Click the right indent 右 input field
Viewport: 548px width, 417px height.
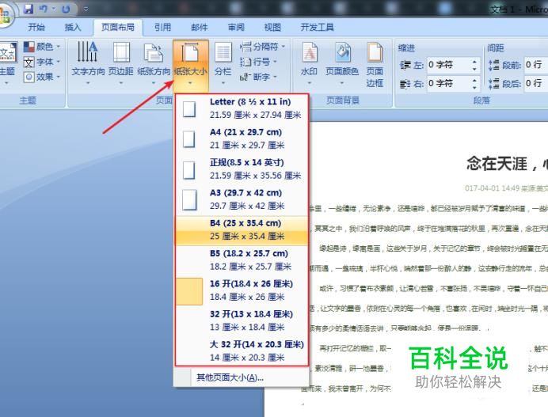448,83
